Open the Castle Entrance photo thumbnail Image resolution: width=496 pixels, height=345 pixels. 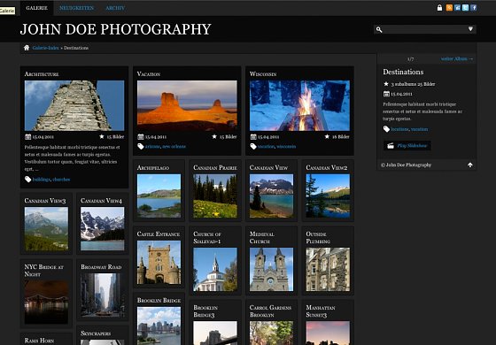pyautogui.click(x=159, y=262)
